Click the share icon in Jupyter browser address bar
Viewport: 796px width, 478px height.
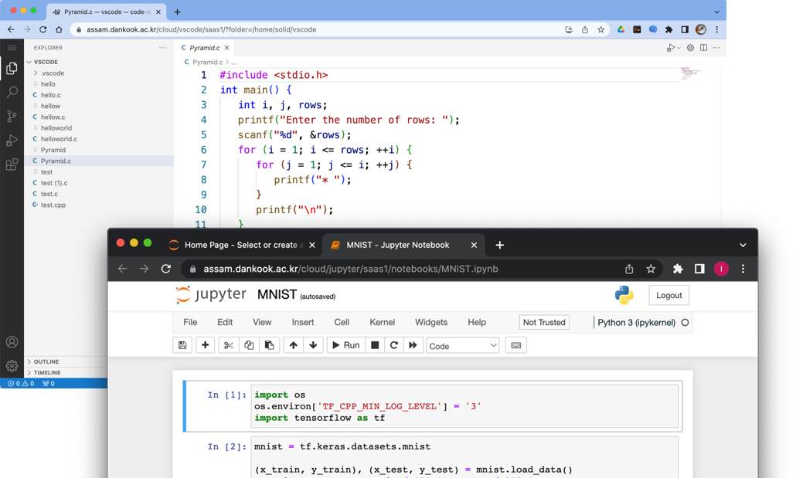[629, 269]
